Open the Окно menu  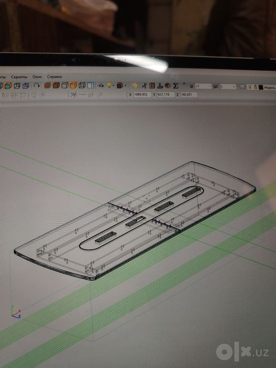tap(37, 77)
